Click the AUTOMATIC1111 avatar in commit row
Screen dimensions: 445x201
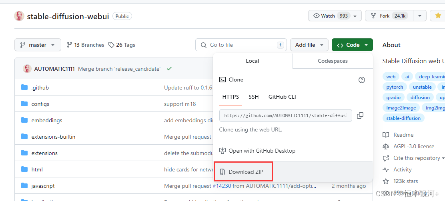pyautogui.click(x=27, y=69)
